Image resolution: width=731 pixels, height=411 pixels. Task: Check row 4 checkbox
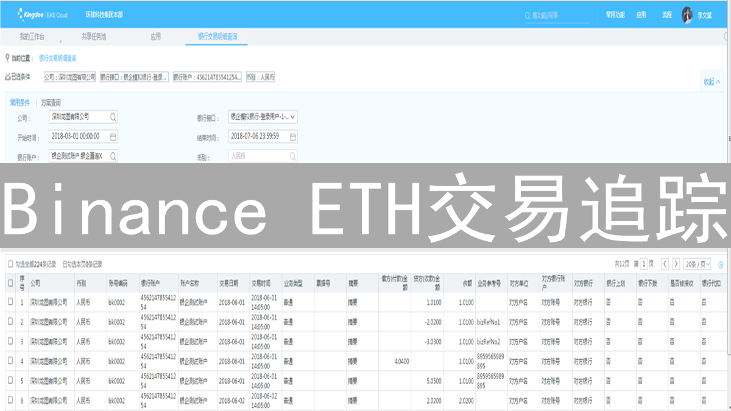coord(10,361)
